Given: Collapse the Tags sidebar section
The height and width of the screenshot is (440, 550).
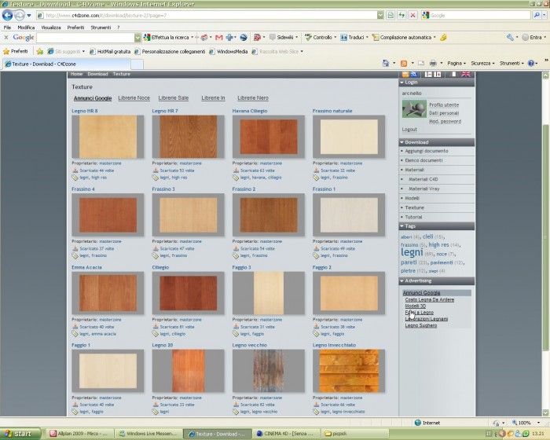Looking at the screenshot, I should pos(402,226).
